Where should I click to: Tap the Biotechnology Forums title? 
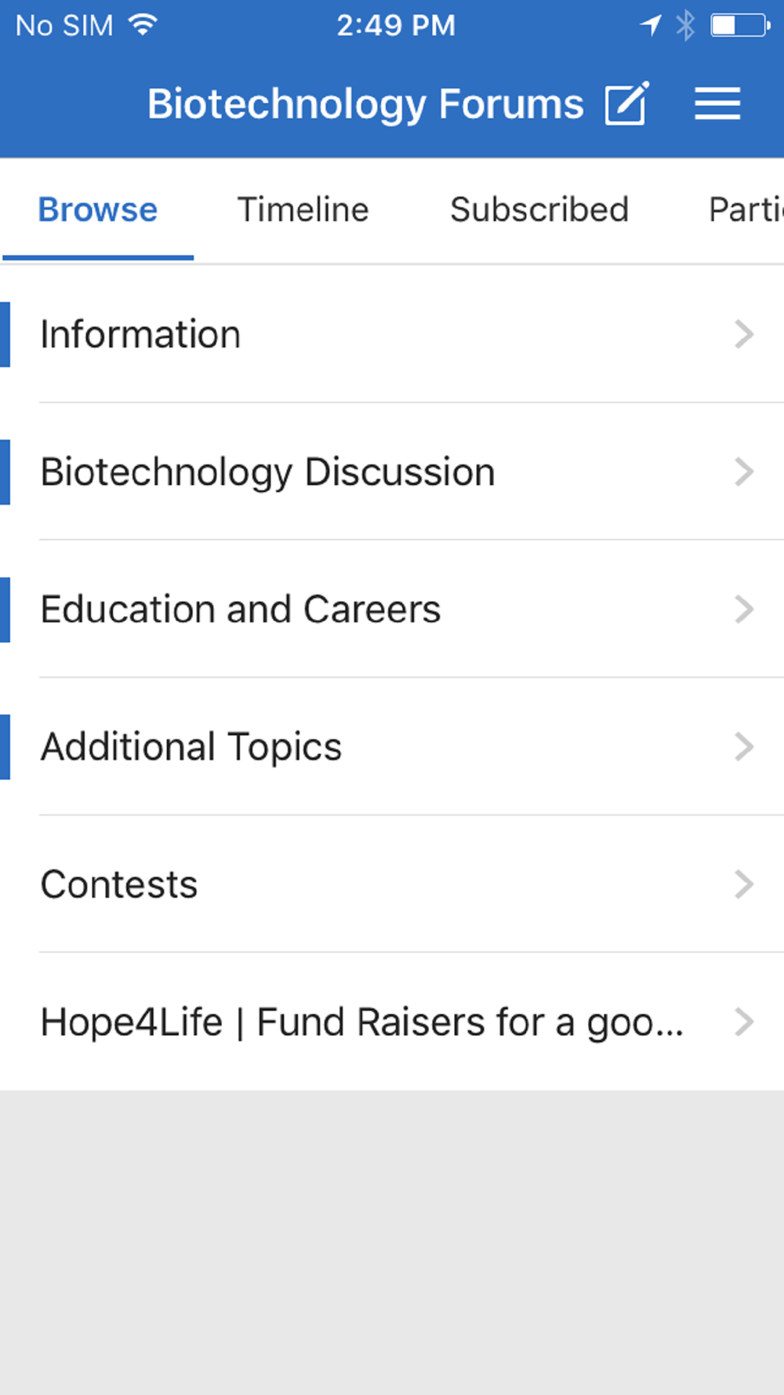pyautogui.click(x=365, y=104)
